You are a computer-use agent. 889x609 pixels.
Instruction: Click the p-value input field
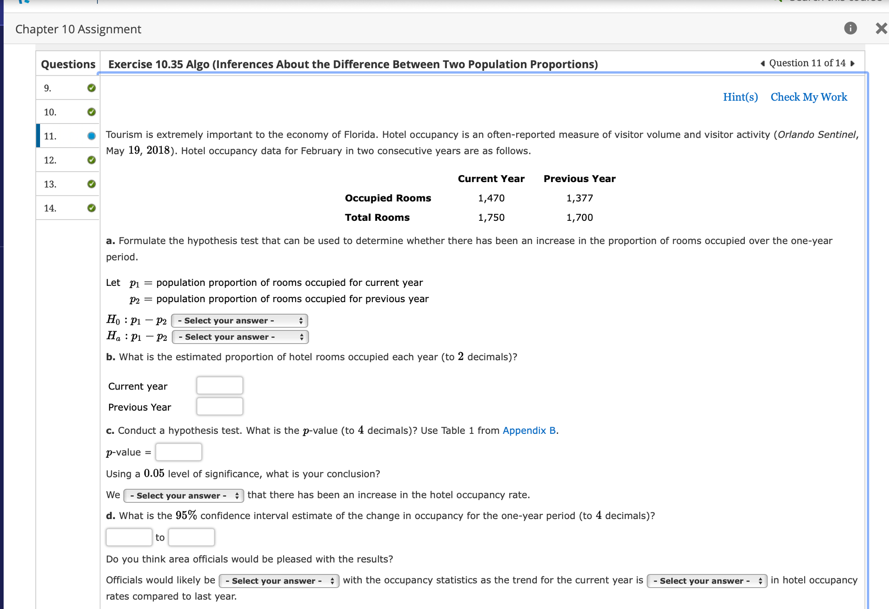point(178,452)
